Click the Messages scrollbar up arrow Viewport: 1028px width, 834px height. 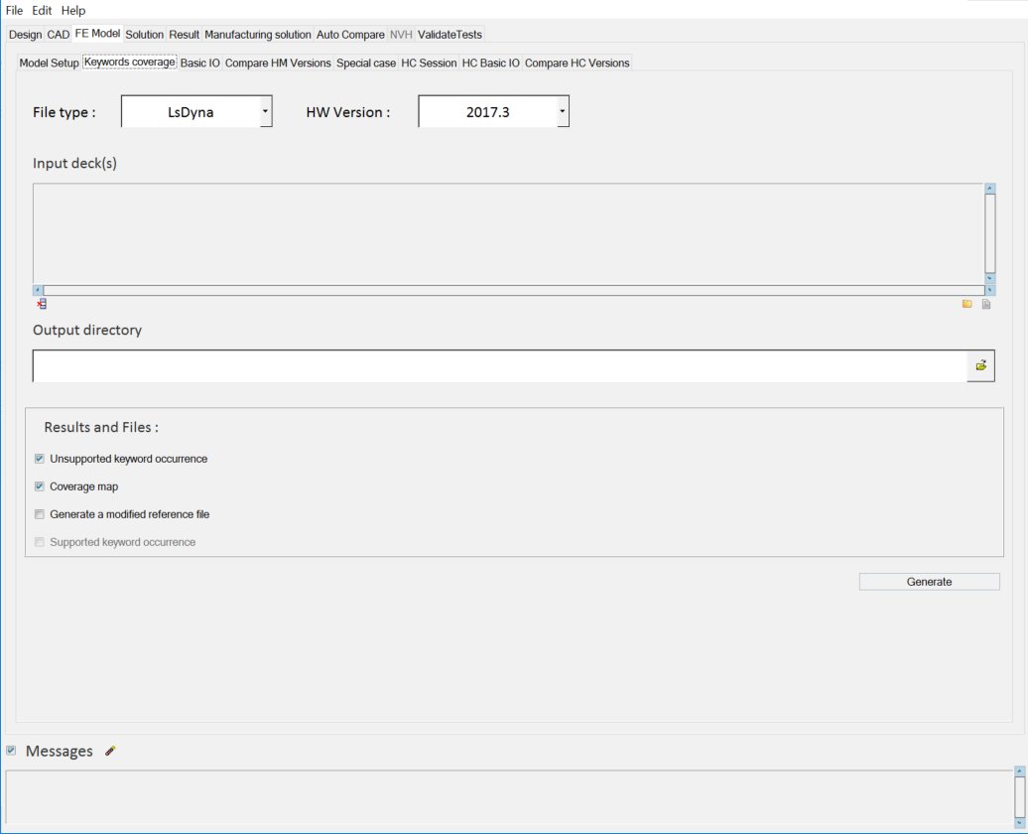[1019, 771]
